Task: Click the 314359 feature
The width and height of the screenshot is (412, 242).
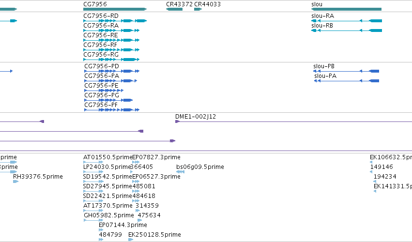Action: tap(137, 211)
